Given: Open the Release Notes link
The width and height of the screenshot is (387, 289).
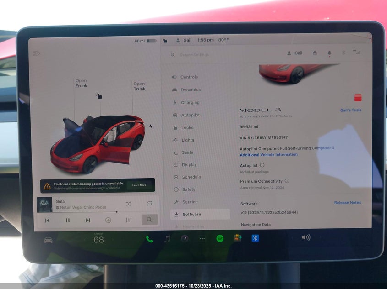Looking at the screenshot, I should click(x=347, y=203).
